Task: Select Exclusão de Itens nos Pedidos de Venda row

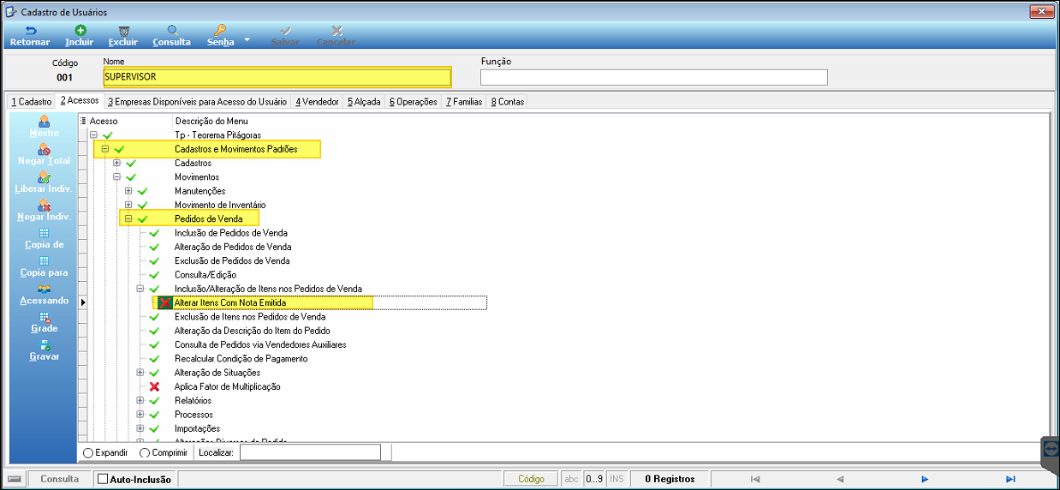Action: click(250, 316)
